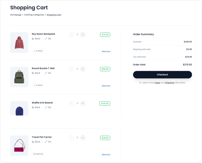The width and height of the screenshot is (202, 163).
Task: Decrease quantity of Travel Pet Carrier
Action: point(72,138)
